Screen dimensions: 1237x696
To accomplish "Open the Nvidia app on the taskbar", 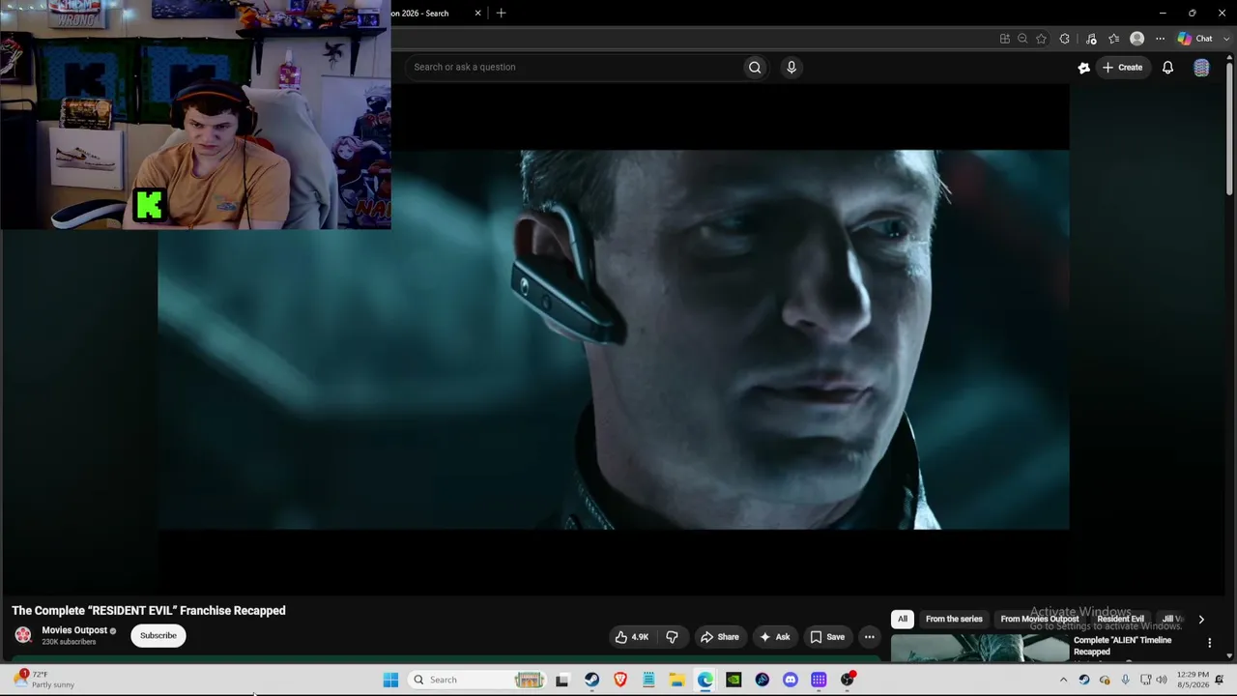I will point(734,680).
